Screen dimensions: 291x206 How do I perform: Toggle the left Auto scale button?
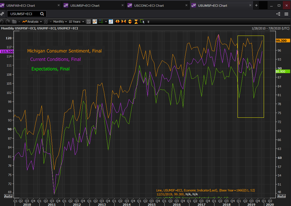[x=8, y=196]
